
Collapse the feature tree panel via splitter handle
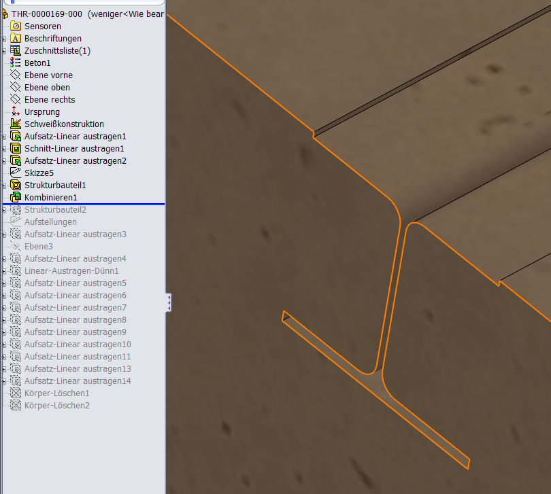tap(169, 302)
